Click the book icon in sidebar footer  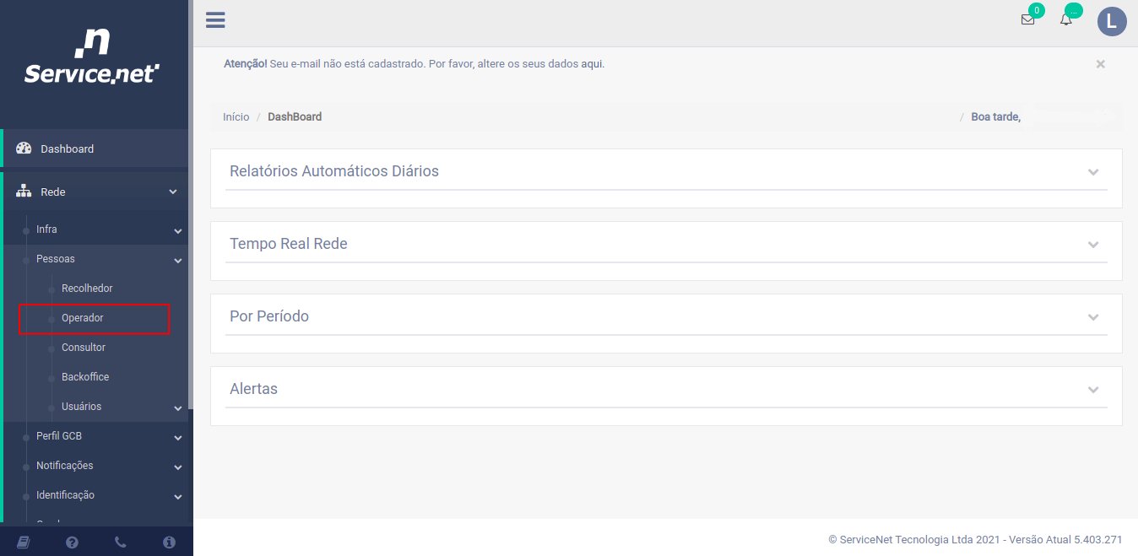23,543
